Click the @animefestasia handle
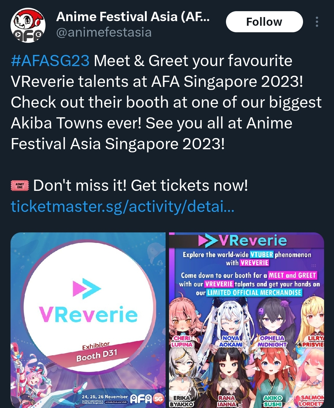This screenshot has width=334, height=408. point(104,32)
